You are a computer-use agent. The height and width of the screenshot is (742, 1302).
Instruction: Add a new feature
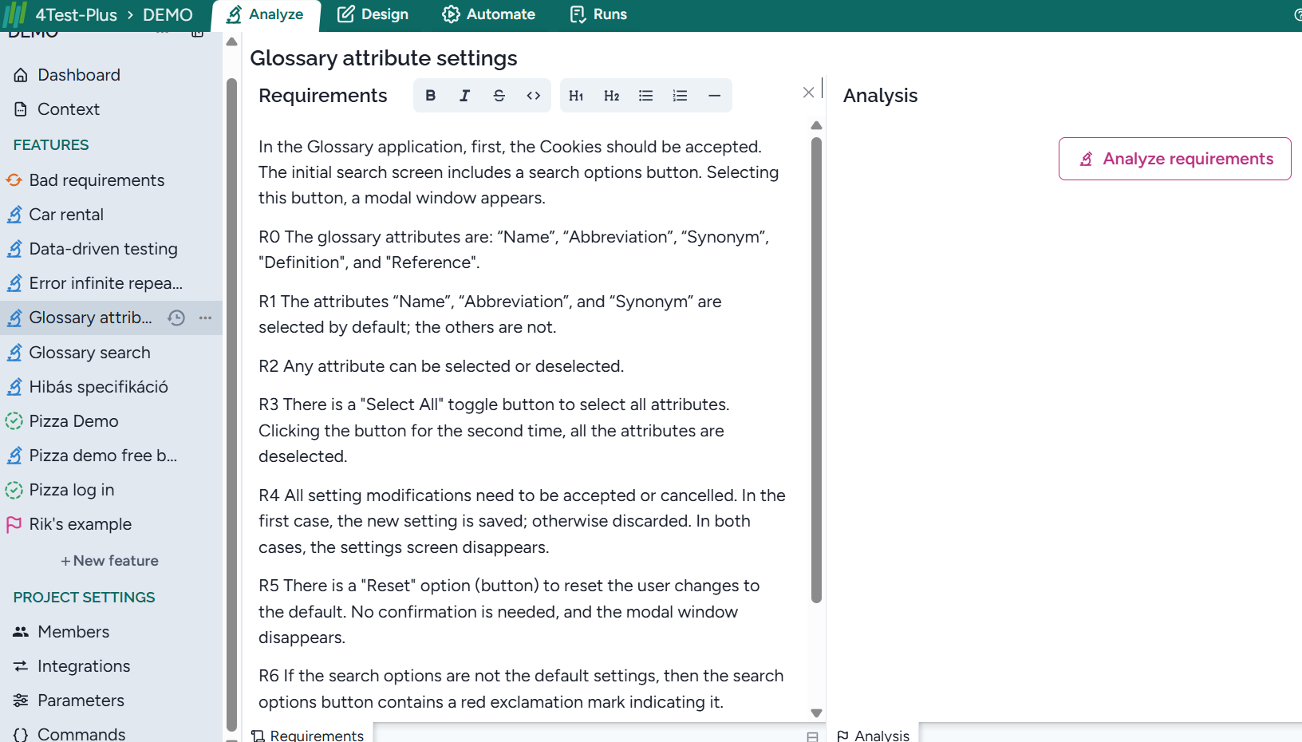point(110,561)
